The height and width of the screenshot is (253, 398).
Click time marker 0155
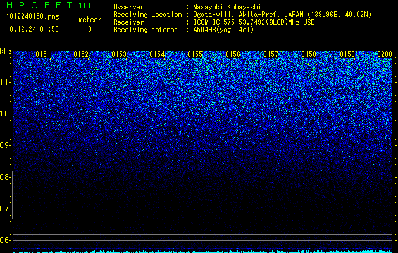pyautogui.click(x=195, y=54)
